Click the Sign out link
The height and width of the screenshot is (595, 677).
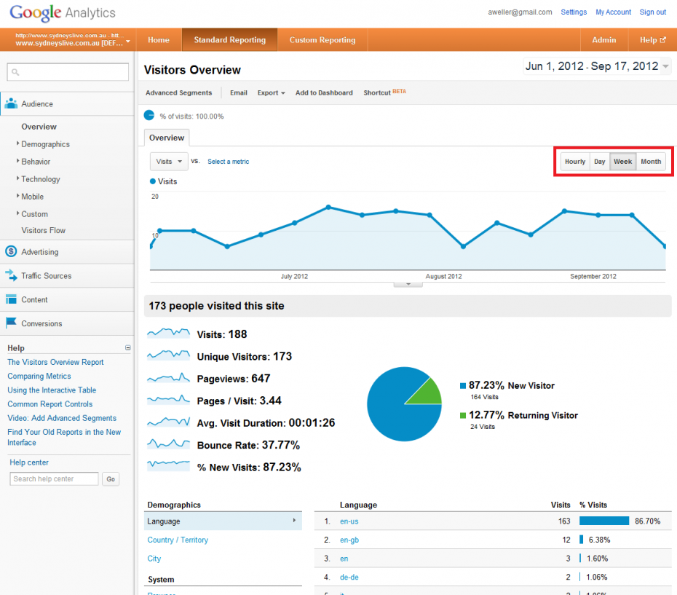click(652, 12)
